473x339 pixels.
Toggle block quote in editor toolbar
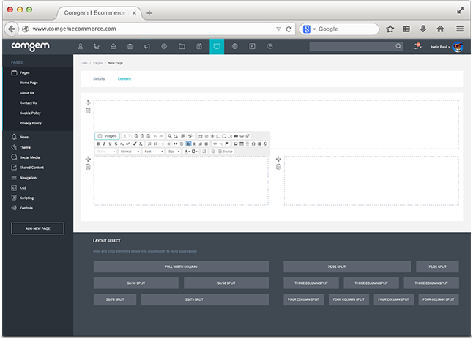175,144
